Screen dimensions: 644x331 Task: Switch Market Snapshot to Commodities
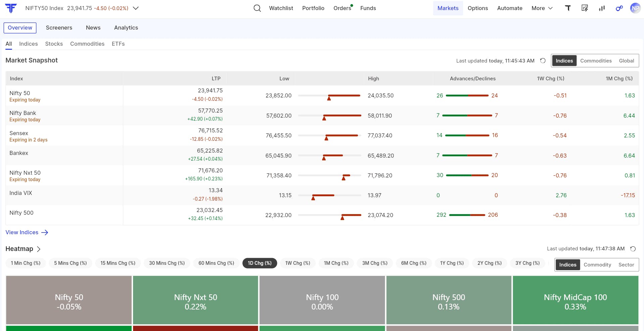point(596,61)
